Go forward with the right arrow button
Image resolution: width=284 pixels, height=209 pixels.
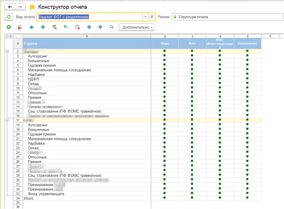20,7
